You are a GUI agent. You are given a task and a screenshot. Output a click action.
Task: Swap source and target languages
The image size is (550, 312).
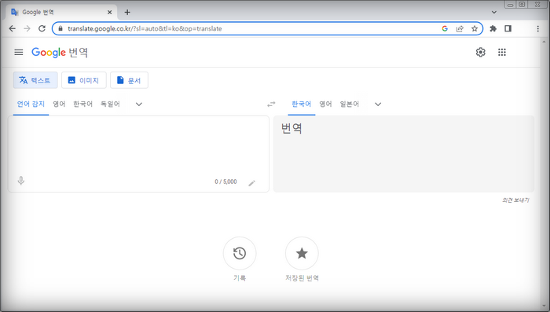coord(271,105)
